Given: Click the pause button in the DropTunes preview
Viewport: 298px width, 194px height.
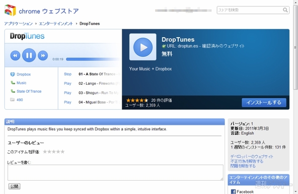Looking at the screenshot, I should tap(29, 55).
